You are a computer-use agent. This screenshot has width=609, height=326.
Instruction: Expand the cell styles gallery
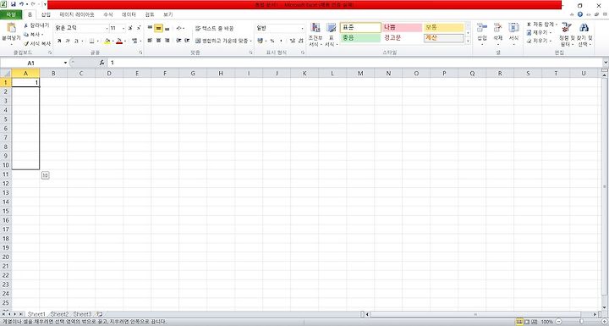(x=468, y=41)
